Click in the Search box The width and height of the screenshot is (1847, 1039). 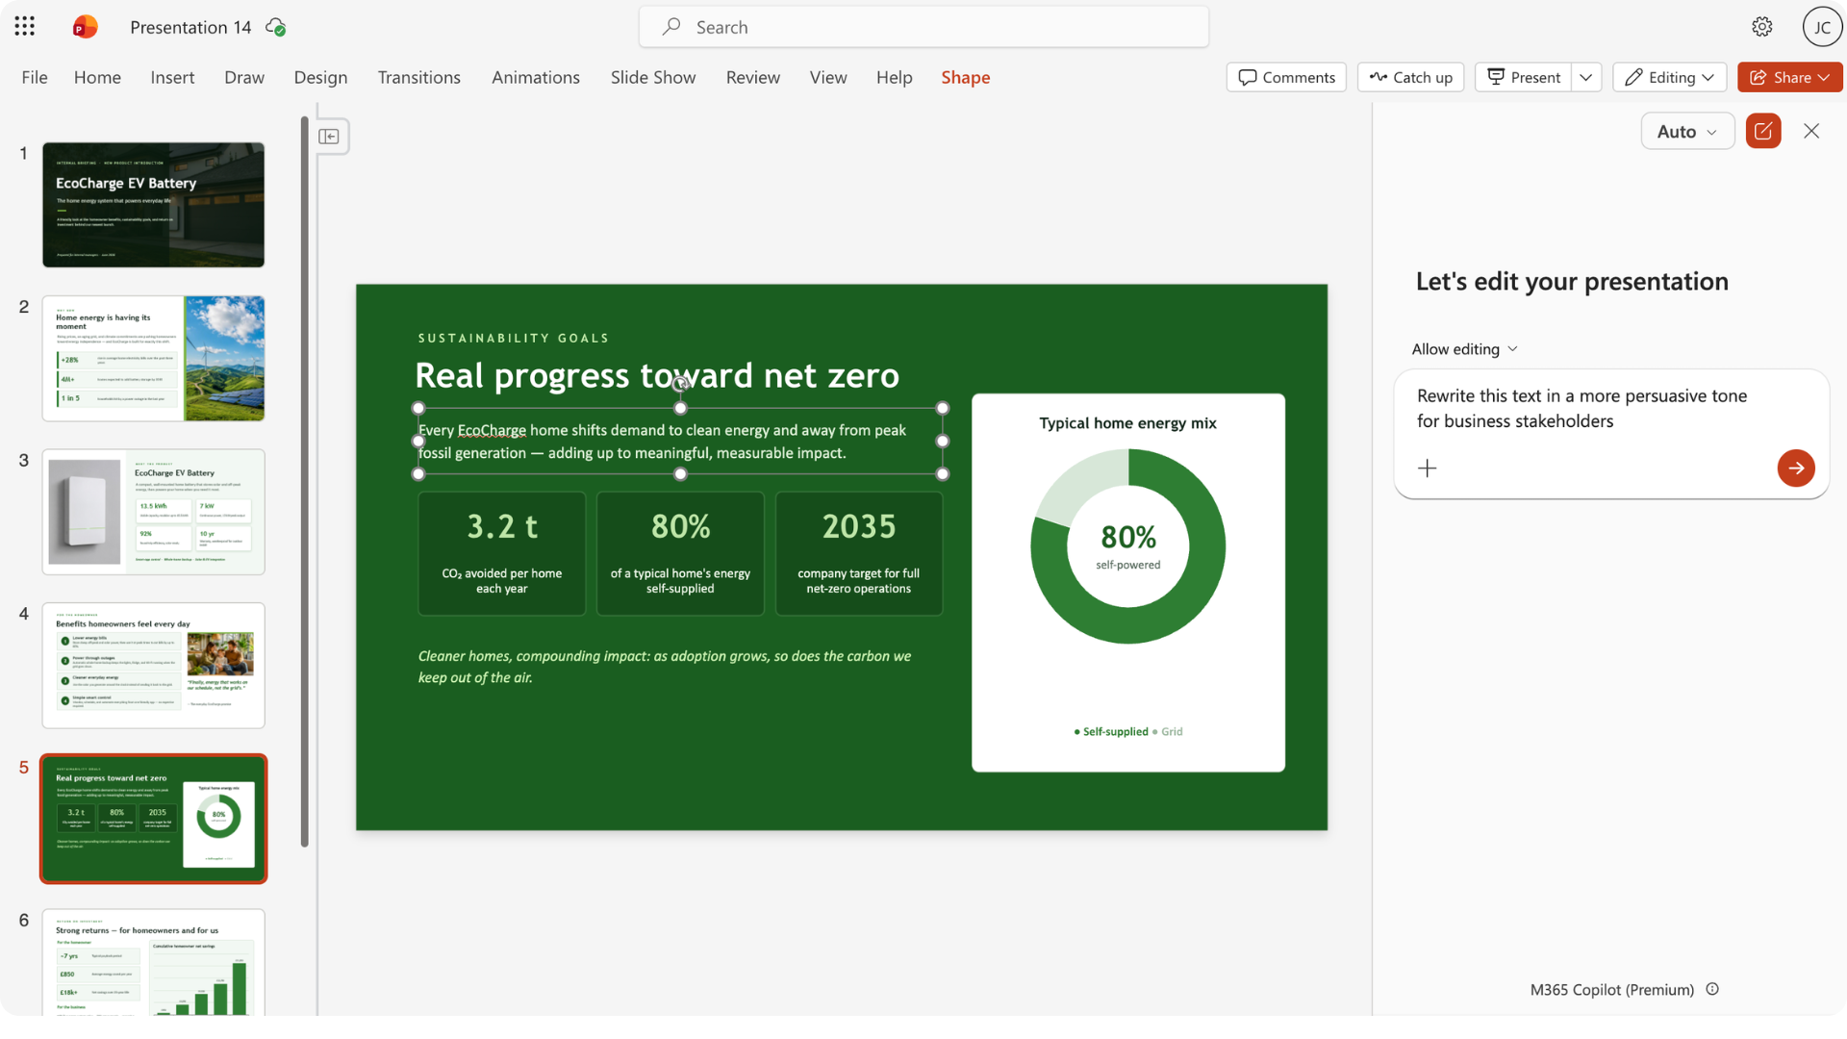tap(923, 27)
